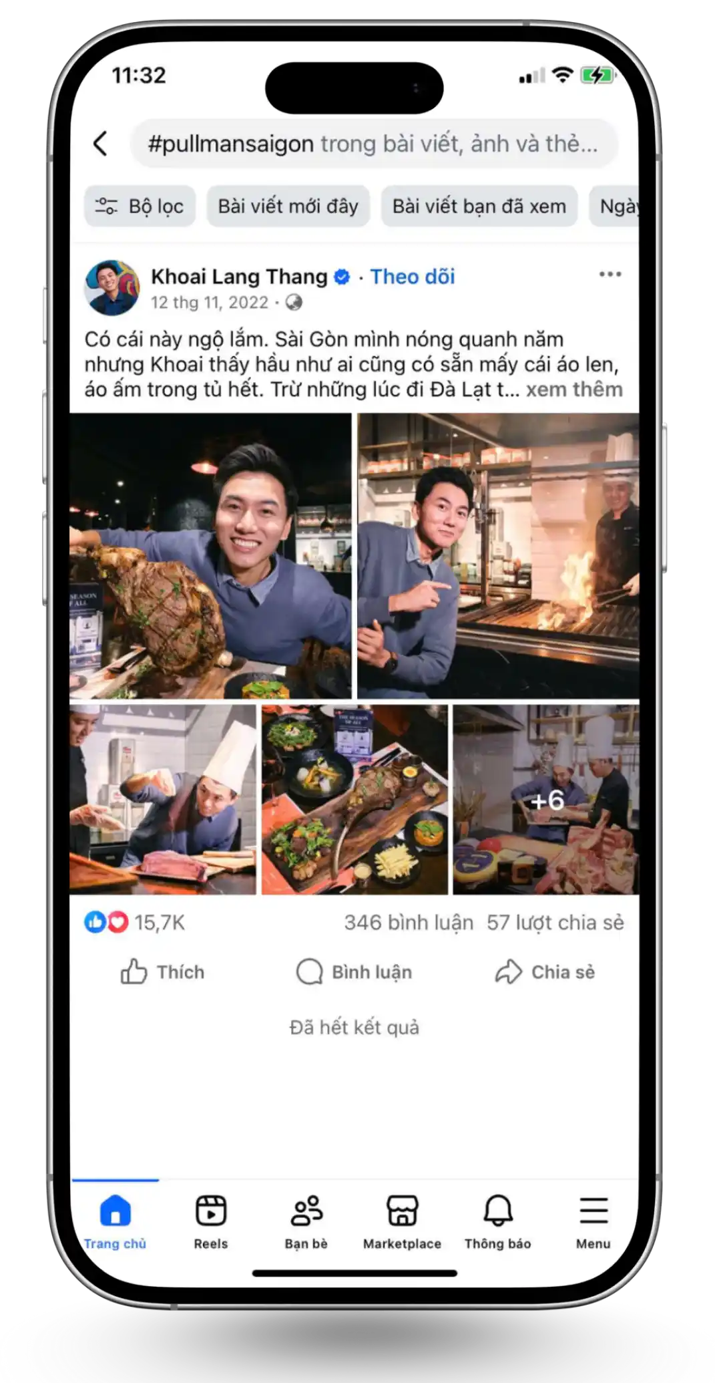
Task: Tap the back arrow beside search field
Action: (x=100, y=143)
